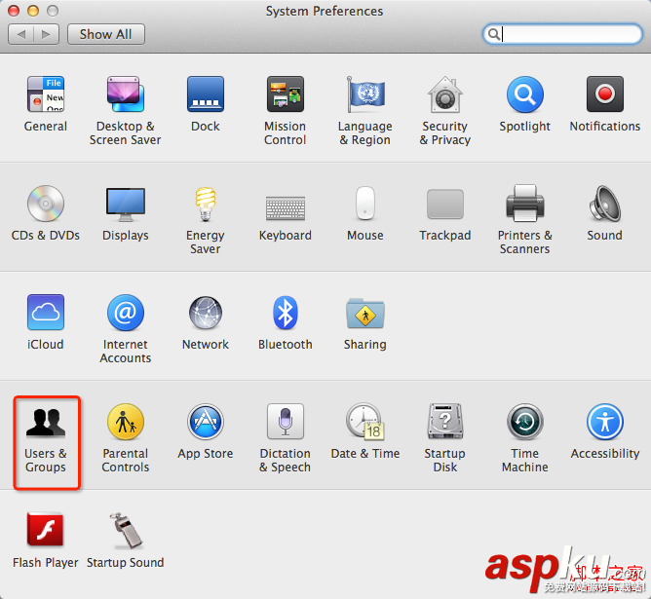The width and height of the screenshot is (651, 599).
Task: Click the search magnifier icon
Action: point(494,34)
